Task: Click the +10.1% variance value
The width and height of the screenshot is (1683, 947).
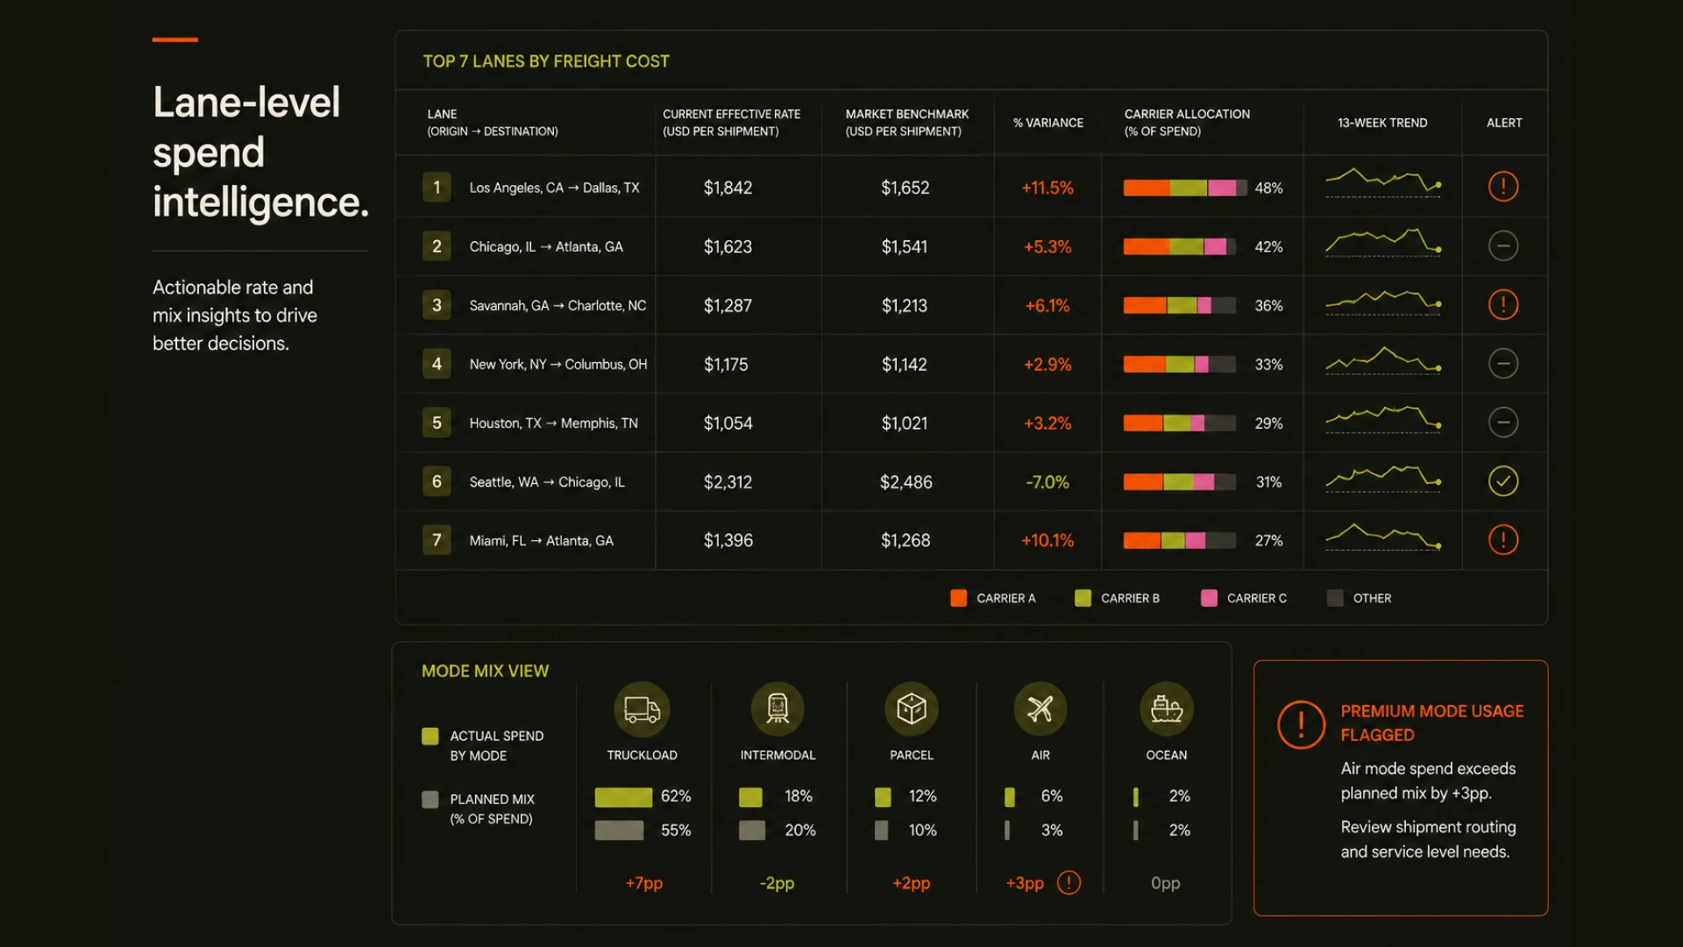Action: coord(1047,540)
